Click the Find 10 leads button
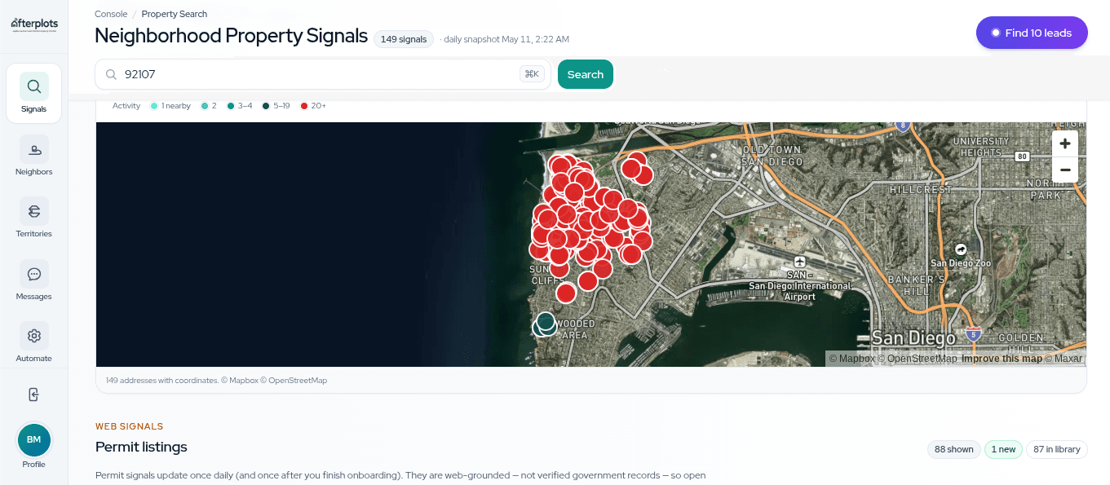 (1032, 33)
